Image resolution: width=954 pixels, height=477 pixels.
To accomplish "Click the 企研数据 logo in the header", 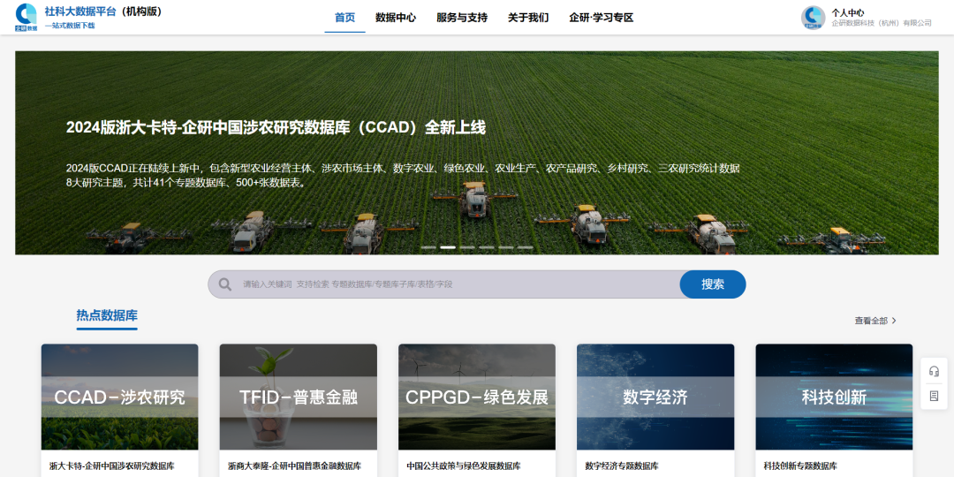I will coord(26,17).
